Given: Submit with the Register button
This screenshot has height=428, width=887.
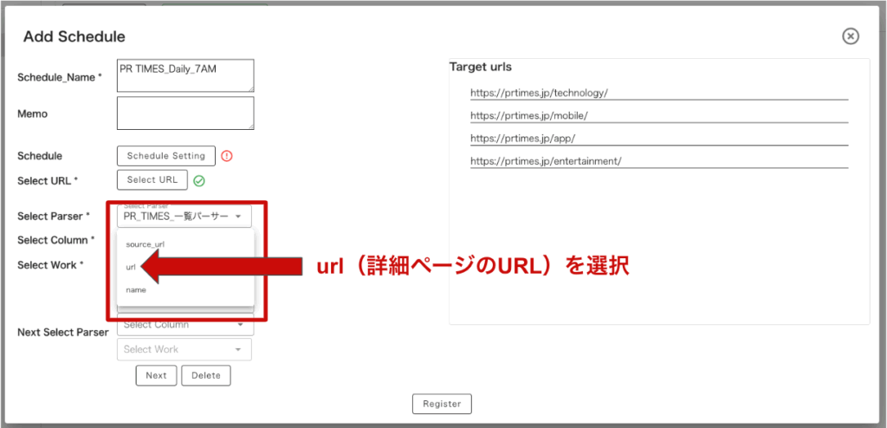Looking at the screenshot, I should pyautogui.click(x=442, y=404).
